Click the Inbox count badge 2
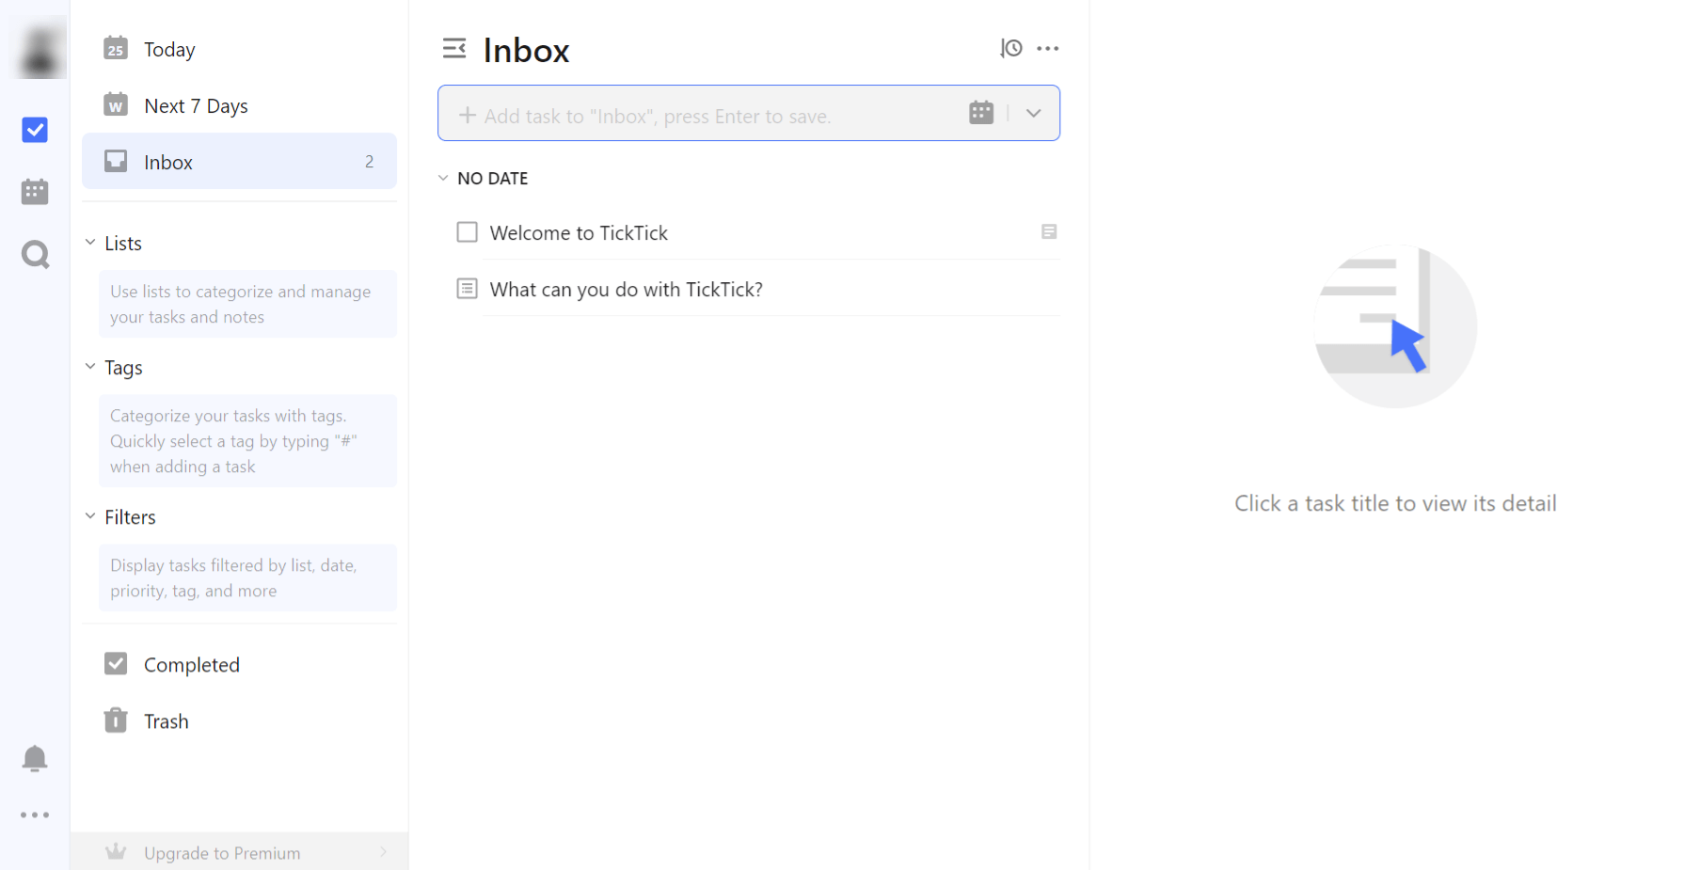1700x870 pixels. click(x=370, y=162)
